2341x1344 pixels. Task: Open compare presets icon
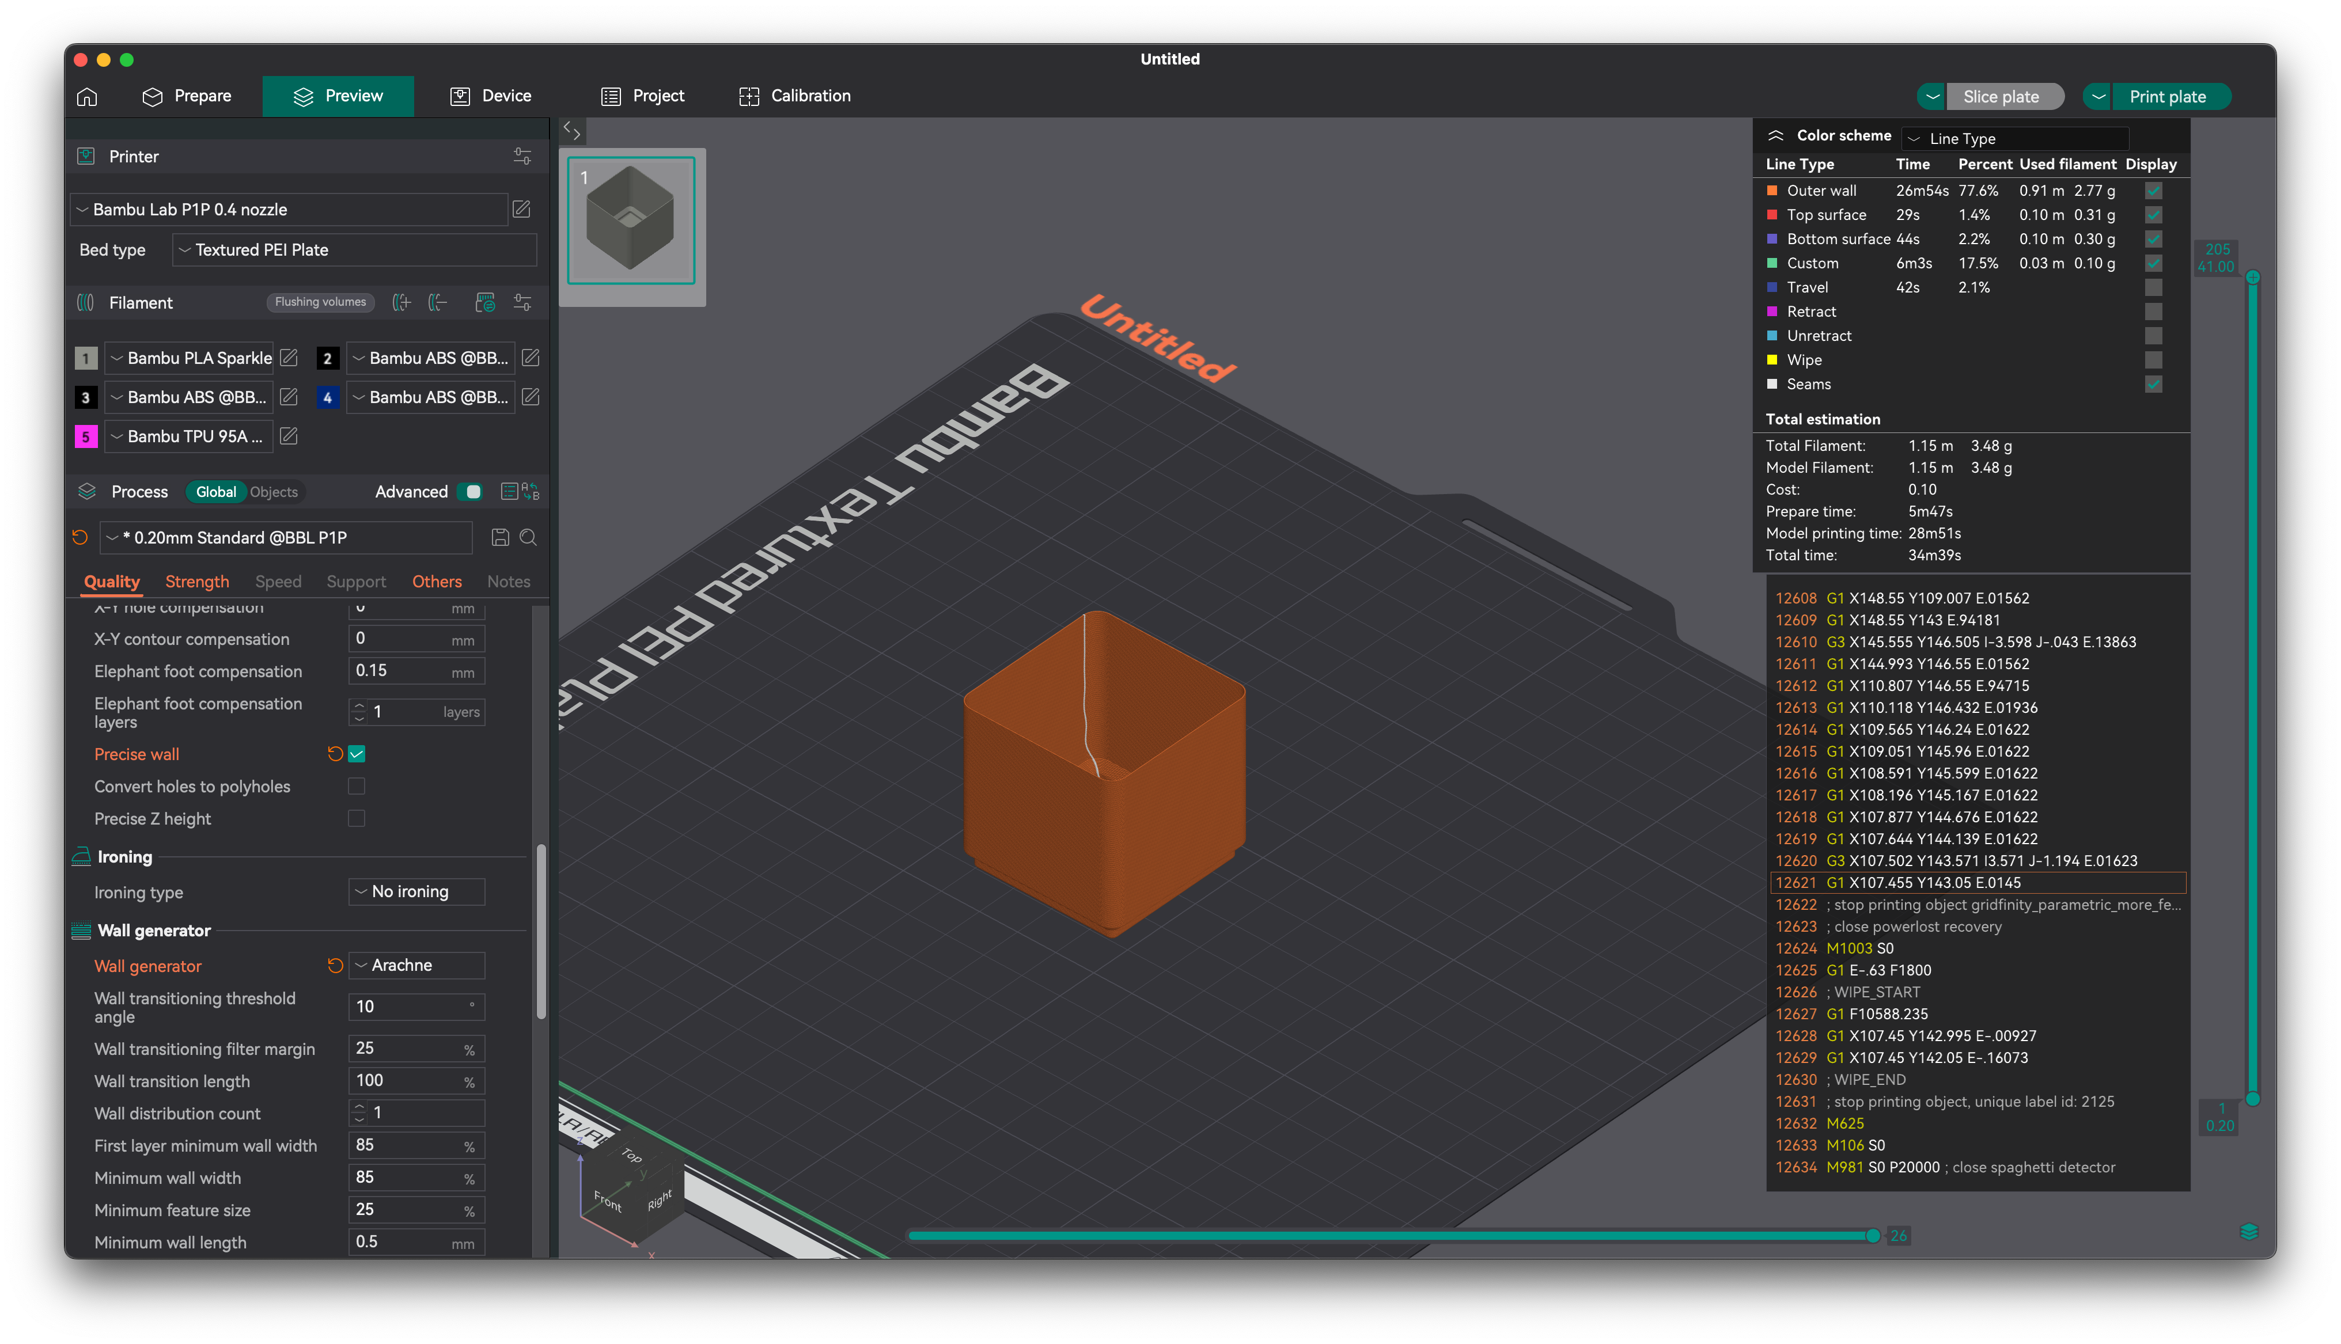click(530, 492)
